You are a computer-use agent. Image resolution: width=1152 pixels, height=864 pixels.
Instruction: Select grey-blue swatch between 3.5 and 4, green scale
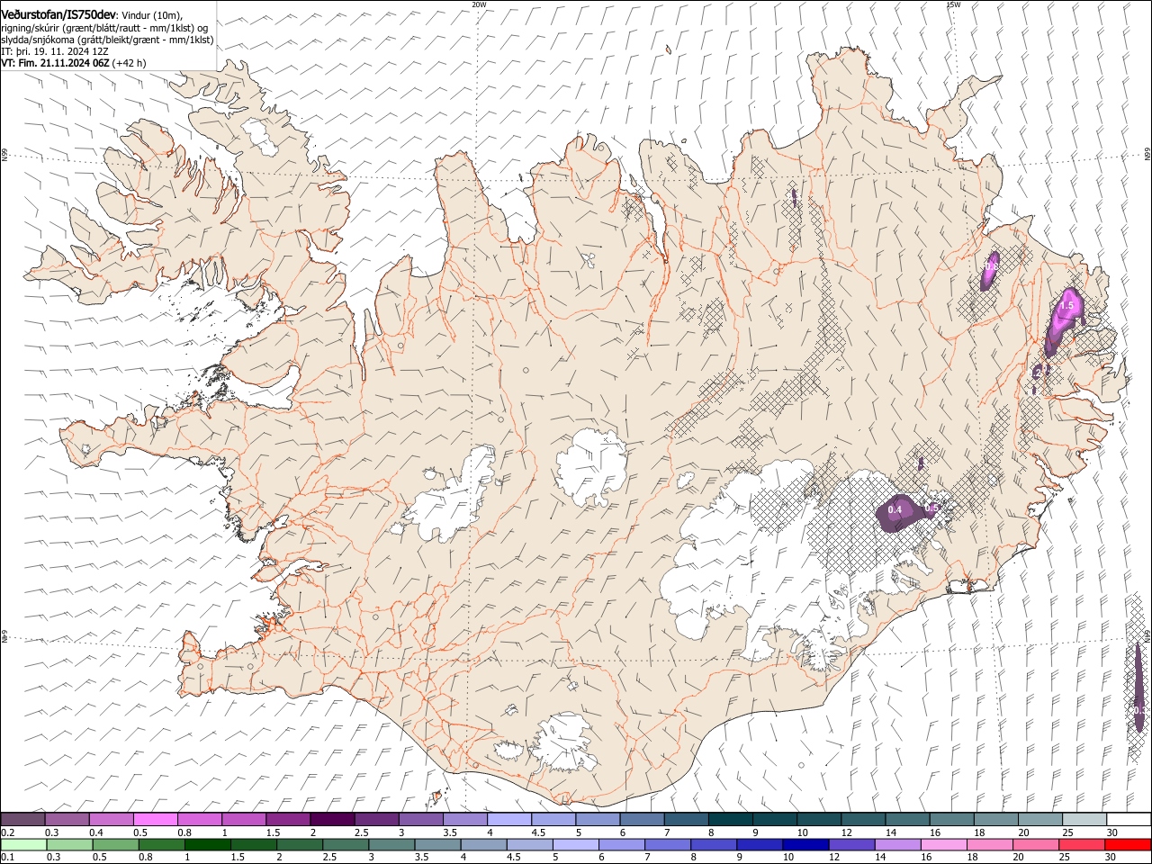click(437, 845)
